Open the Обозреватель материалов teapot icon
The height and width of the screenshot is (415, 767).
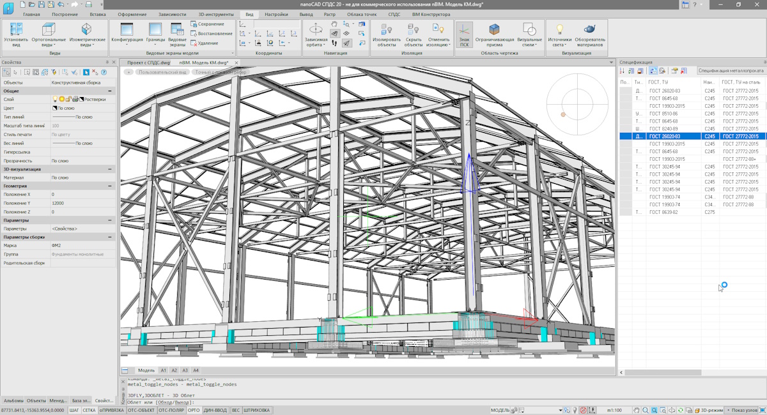[x=589, y=34]
